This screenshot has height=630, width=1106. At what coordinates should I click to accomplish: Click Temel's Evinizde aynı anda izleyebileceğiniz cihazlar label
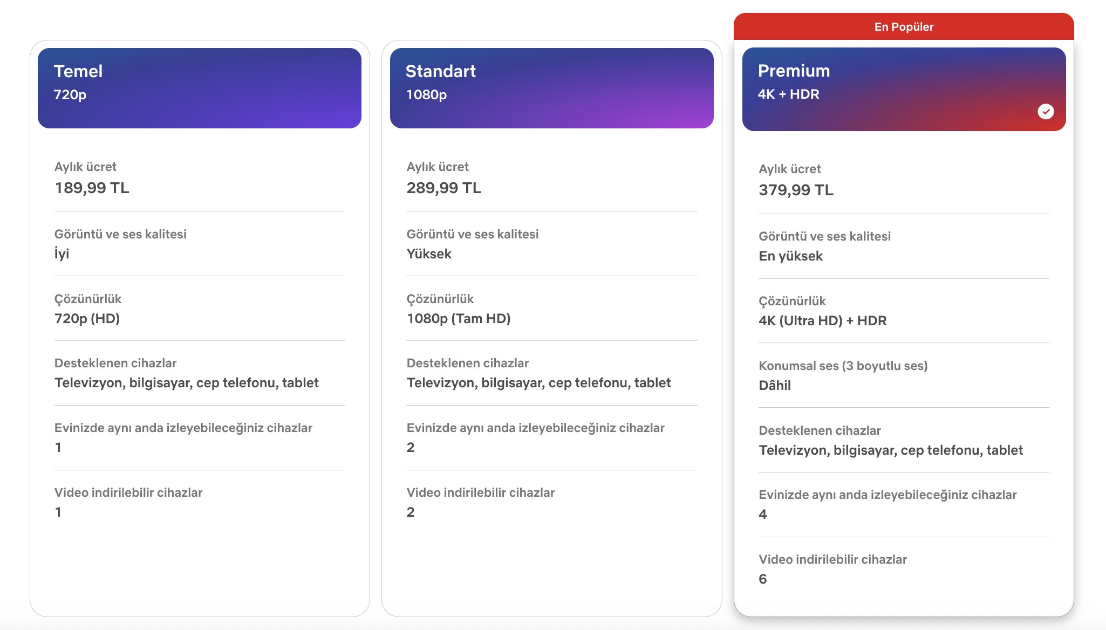pyautogui.click(x=183, y=428)
